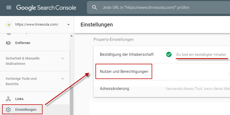230x115 pixels.
Task: Open the Entfernen sidebar entry
Action: pyautogui.click(x=23, y=43)
